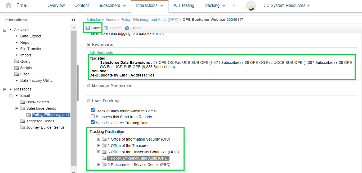Open the Einstein avatar icon
Screen dimensions: 362x173
tap(251, 6)
